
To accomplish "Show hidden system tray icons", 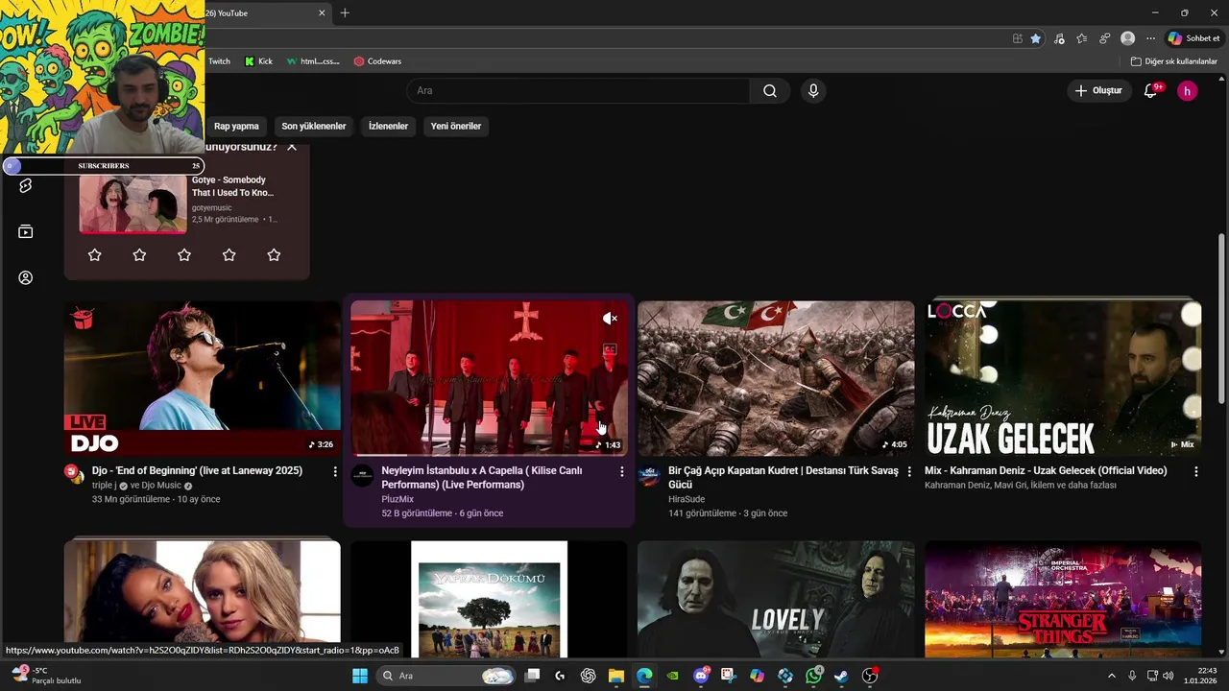I will coord(1112,676).
